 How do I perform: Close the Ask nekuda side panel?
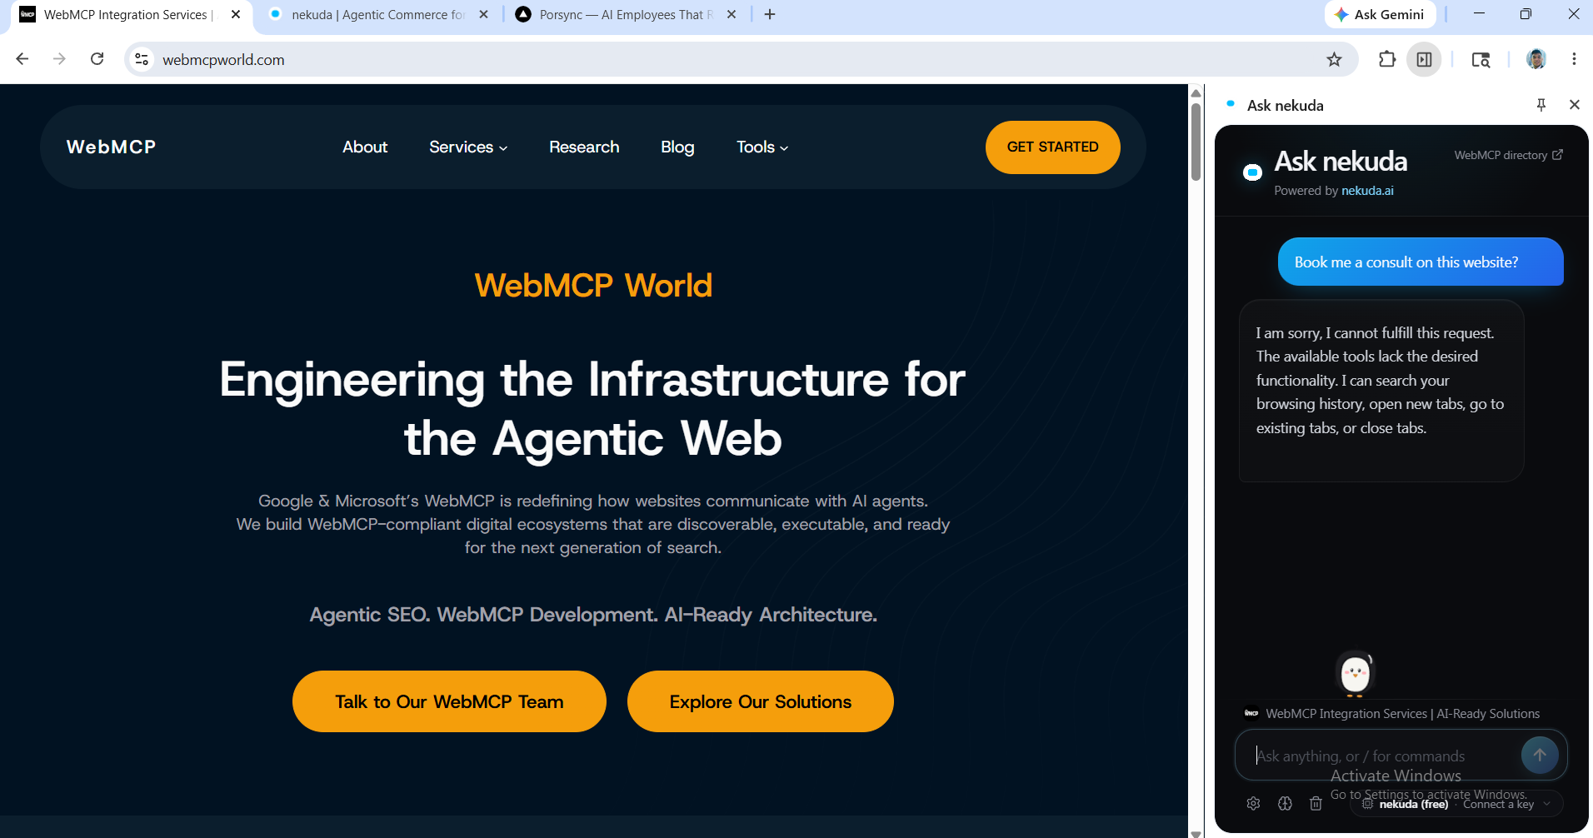[1574, 105]
